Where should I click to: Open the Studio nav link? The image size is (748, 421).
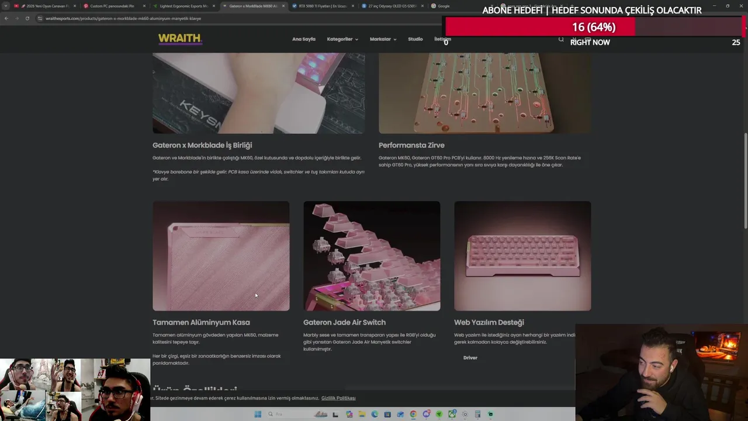coord(415,39)
